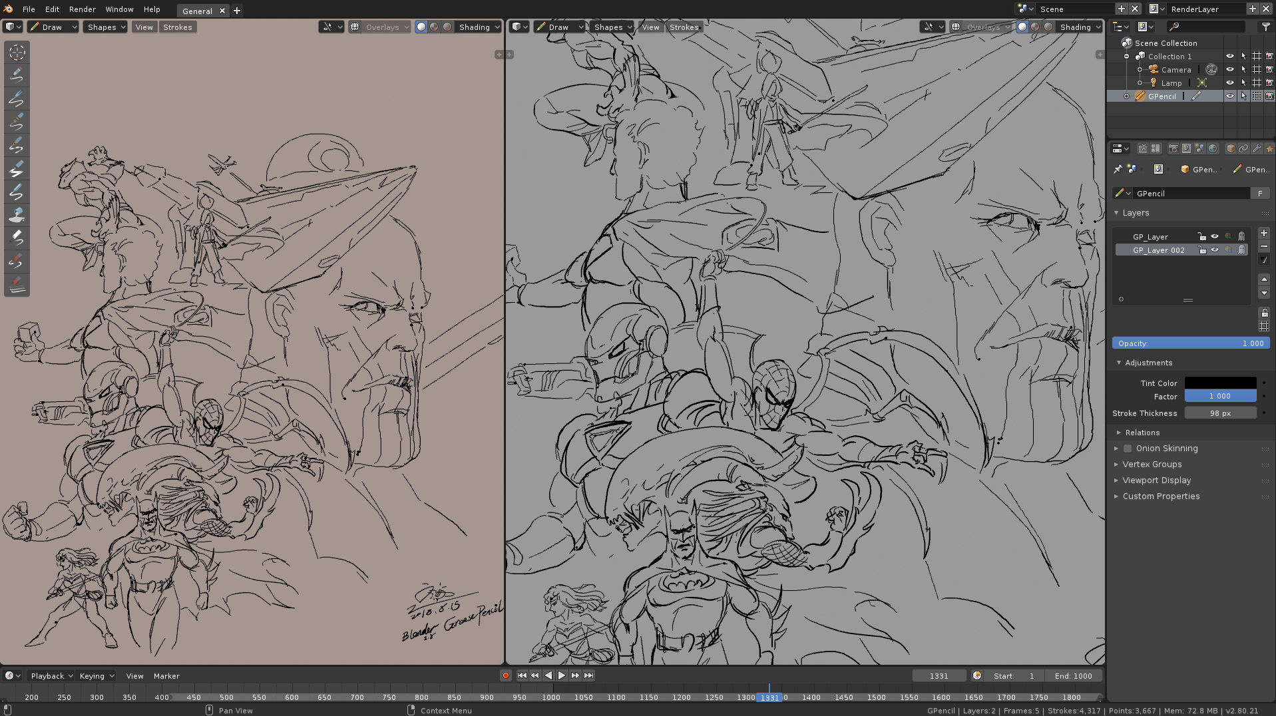Open the Edit menu

(52, 9)
